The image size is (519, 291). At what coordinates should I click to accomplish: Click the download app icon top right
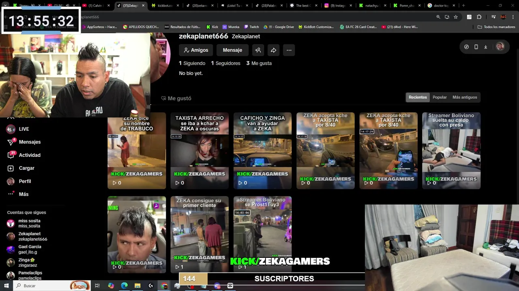click(x=485, y=46)
